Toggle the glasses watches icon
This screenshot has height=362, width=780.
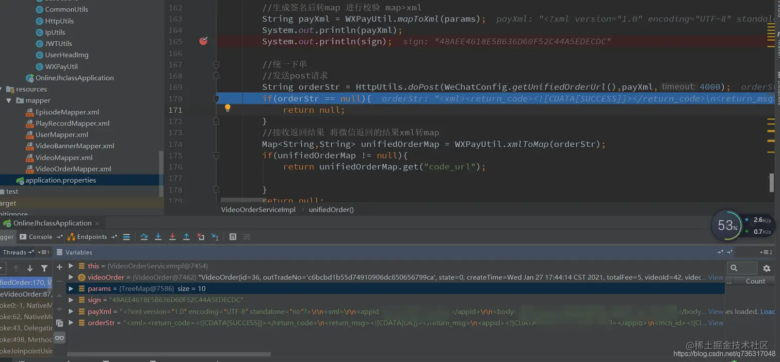click(59, 338)
